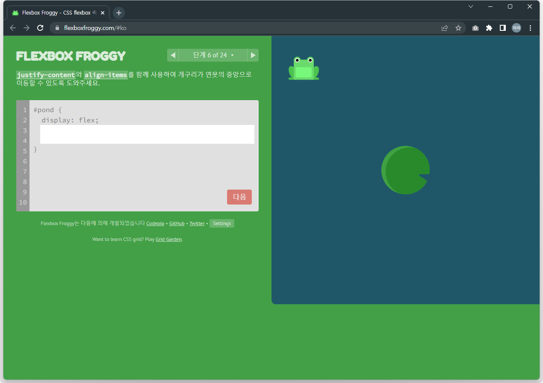Click the Flexbox Froggy tab favicon

point(15,13)
